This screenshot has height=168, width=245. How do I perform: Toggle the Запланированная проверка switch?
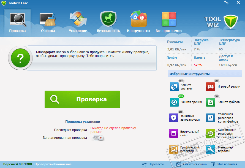coord(98,138)
